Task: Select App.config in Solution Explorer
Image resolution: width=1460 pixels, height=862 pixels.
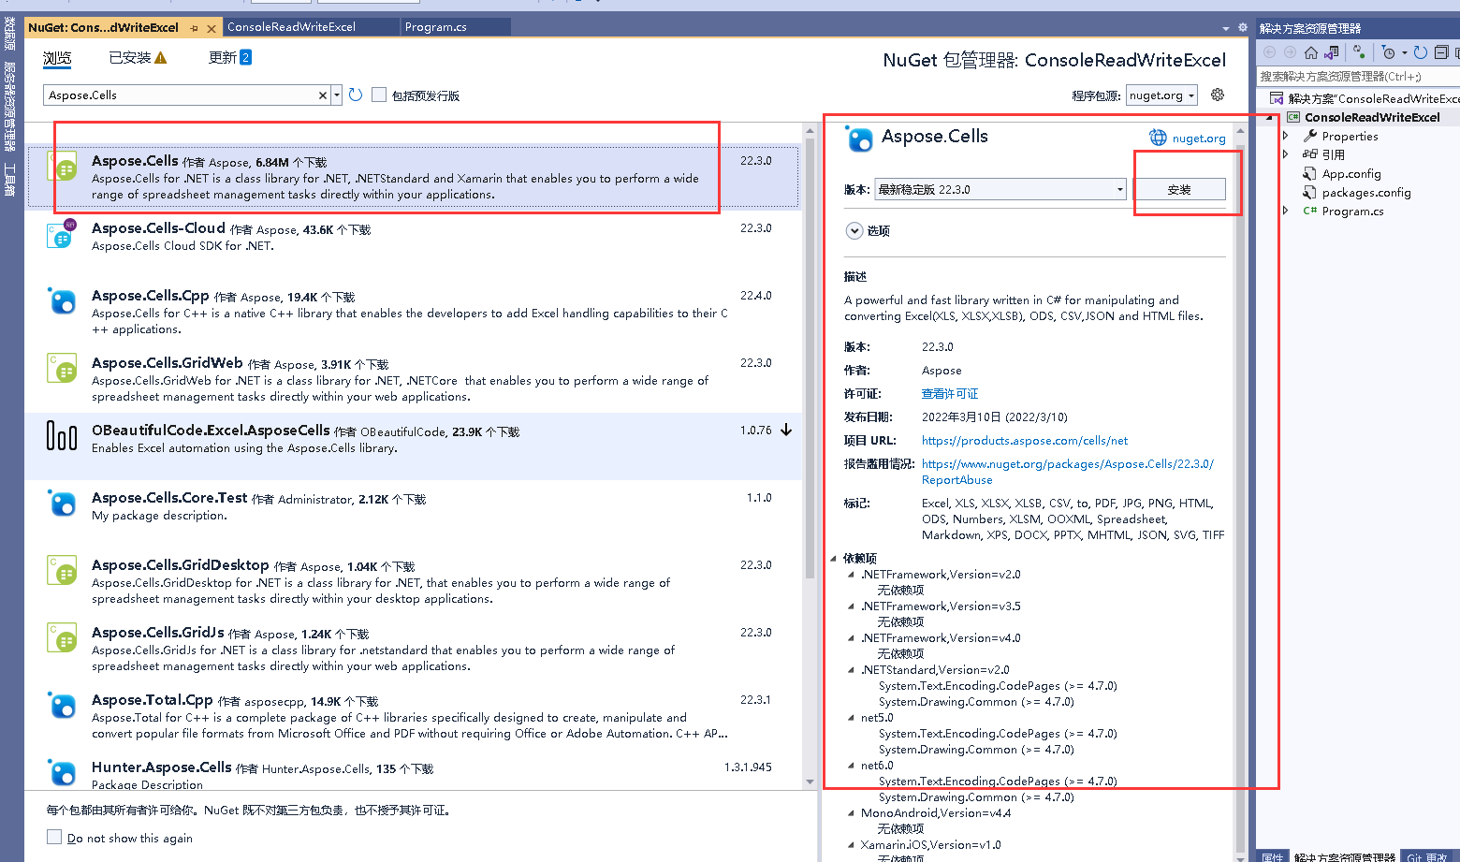Action: pos(1351,174)
